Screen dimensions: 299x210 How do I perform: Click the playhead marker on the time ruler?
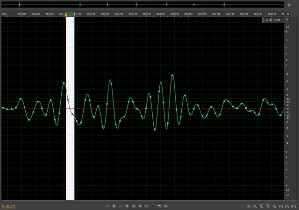point(66,15)
